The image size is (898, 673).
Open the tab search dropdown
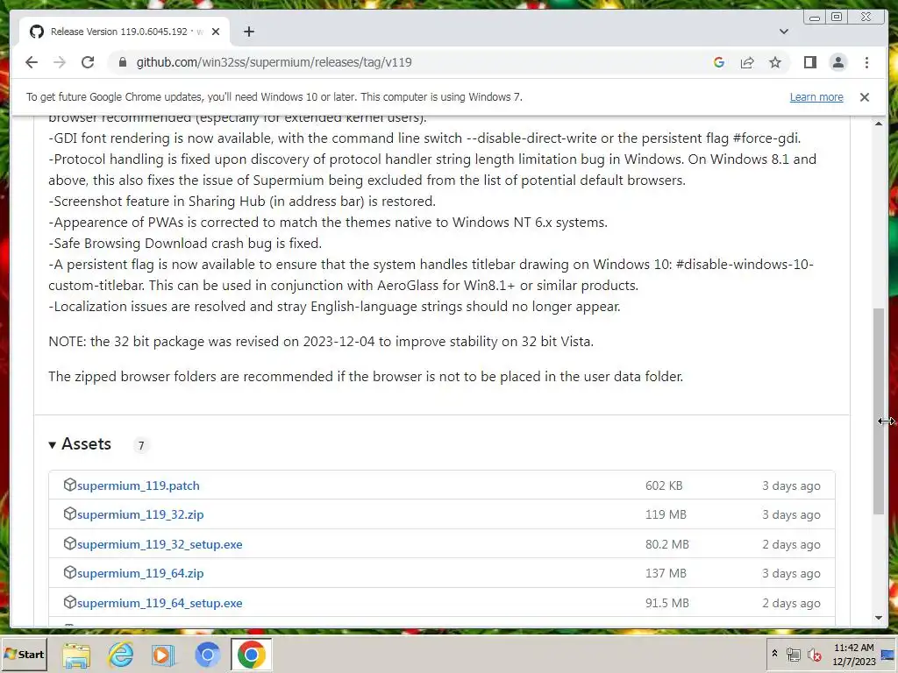pyautogui.click(x=783, y=32)
